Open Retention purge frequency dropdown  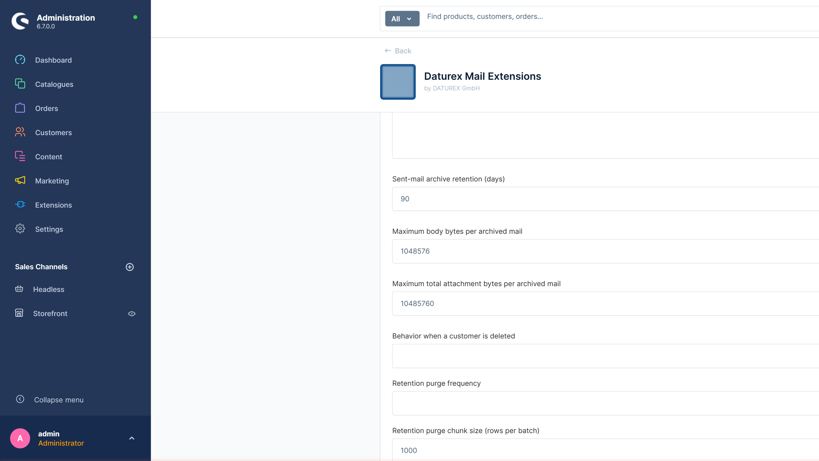pyautogui.click(x=606, y=403)
